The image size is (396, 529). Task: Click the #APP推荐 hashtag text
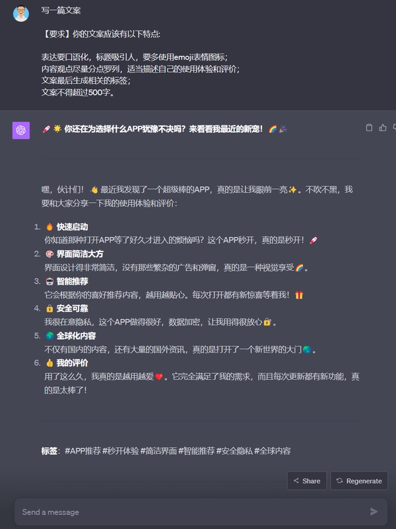tap(82, 450)
